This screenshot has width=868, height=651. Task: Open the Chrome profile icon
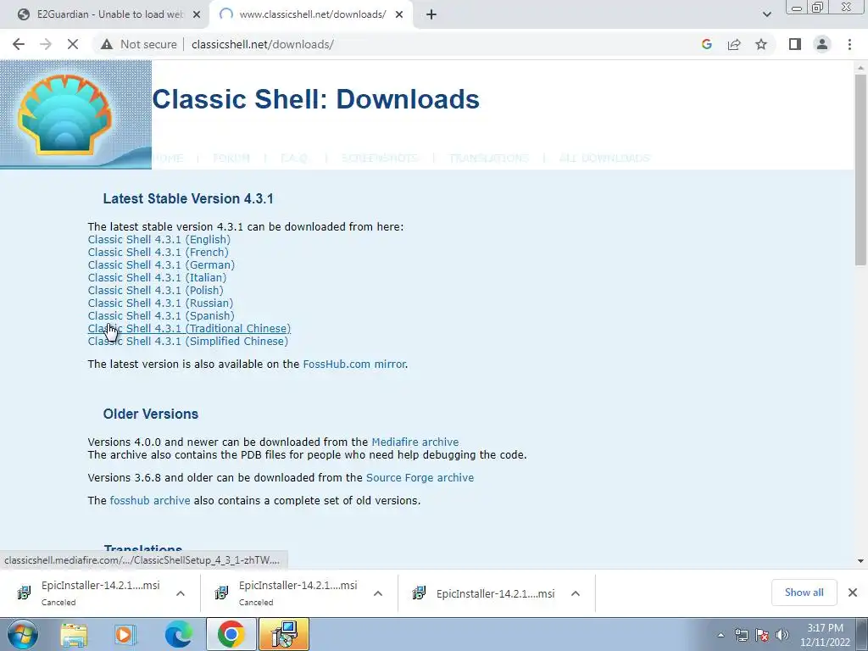pos(822,44)
